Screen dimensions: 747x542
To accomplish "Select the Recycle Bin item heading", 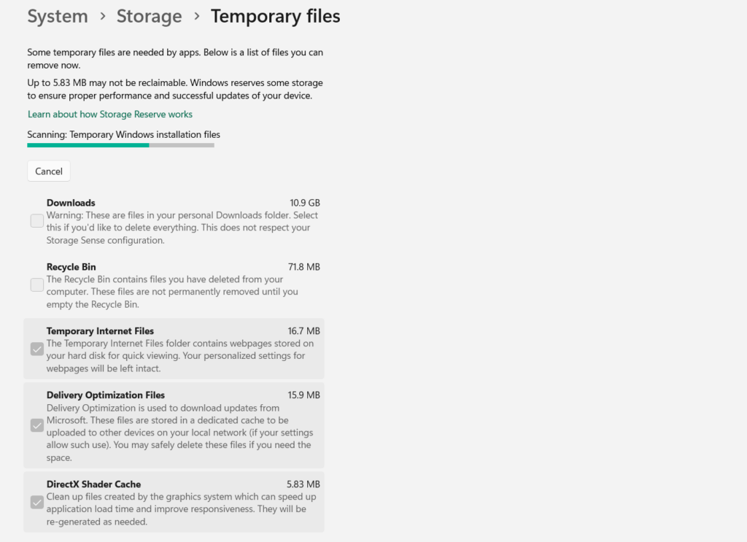I will pos(71,267).
